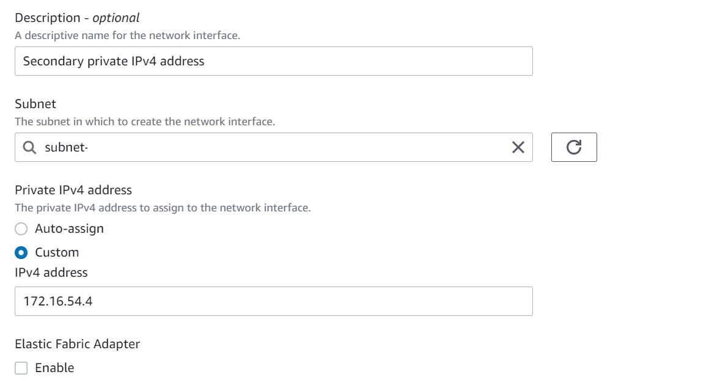Click the "Elastic Fabric Adapter" heading
The height and width of the screenshot is (391, 720).
pyautogui.click(x=78, y=344)
